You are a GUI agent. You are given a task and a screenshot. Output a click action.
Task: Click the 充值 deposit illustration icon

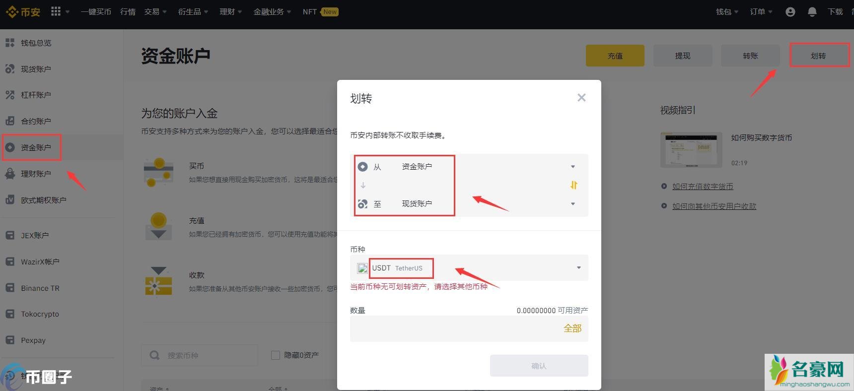click(158, 226)
